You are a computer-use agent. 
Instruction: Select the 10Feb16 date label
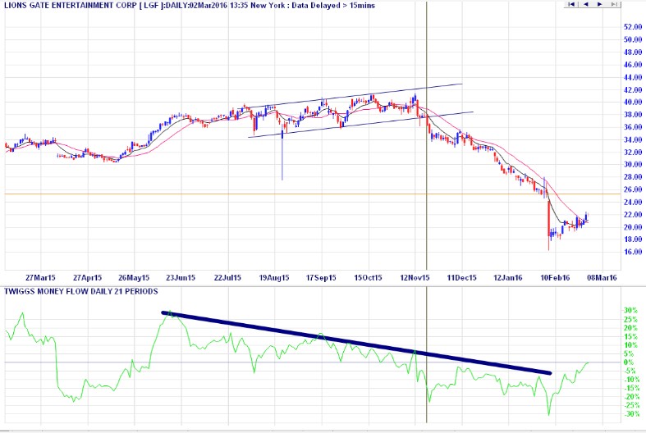tap(555, 278)
